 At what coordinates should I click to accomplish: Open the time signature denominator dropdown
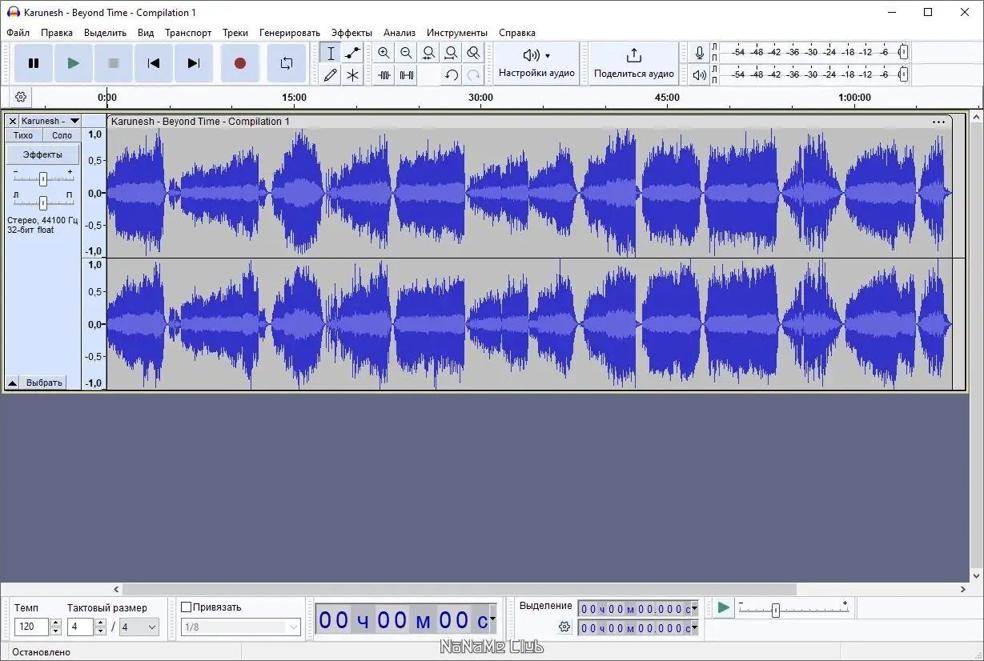(x=139, y=627)
